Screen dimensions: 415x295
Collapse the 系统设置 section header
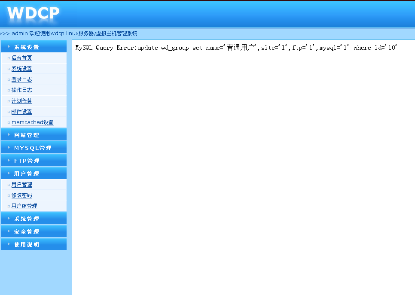(x=34, y=47)
